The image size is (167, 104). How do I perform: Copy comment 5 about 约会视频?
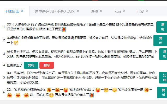click(x=163, y=78)
